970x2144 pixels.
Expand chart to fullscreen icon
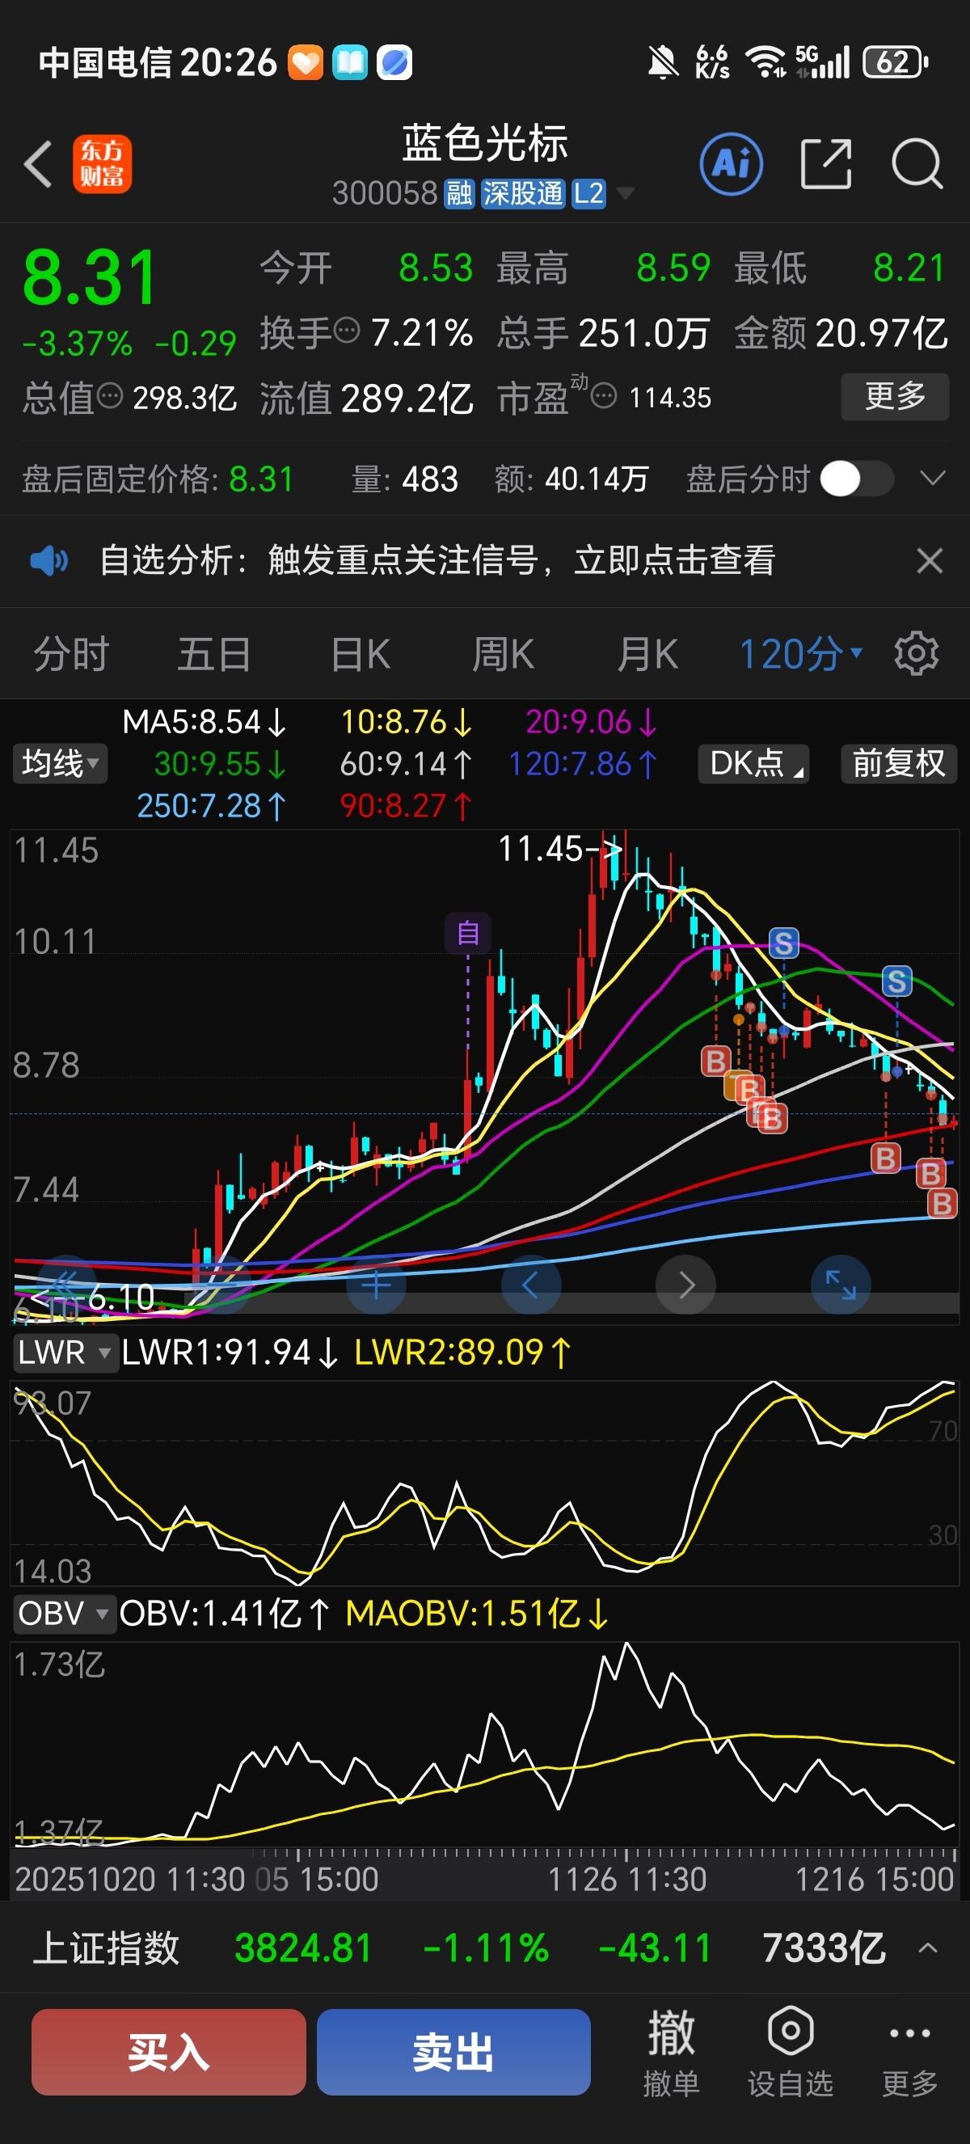(840, 1285)
